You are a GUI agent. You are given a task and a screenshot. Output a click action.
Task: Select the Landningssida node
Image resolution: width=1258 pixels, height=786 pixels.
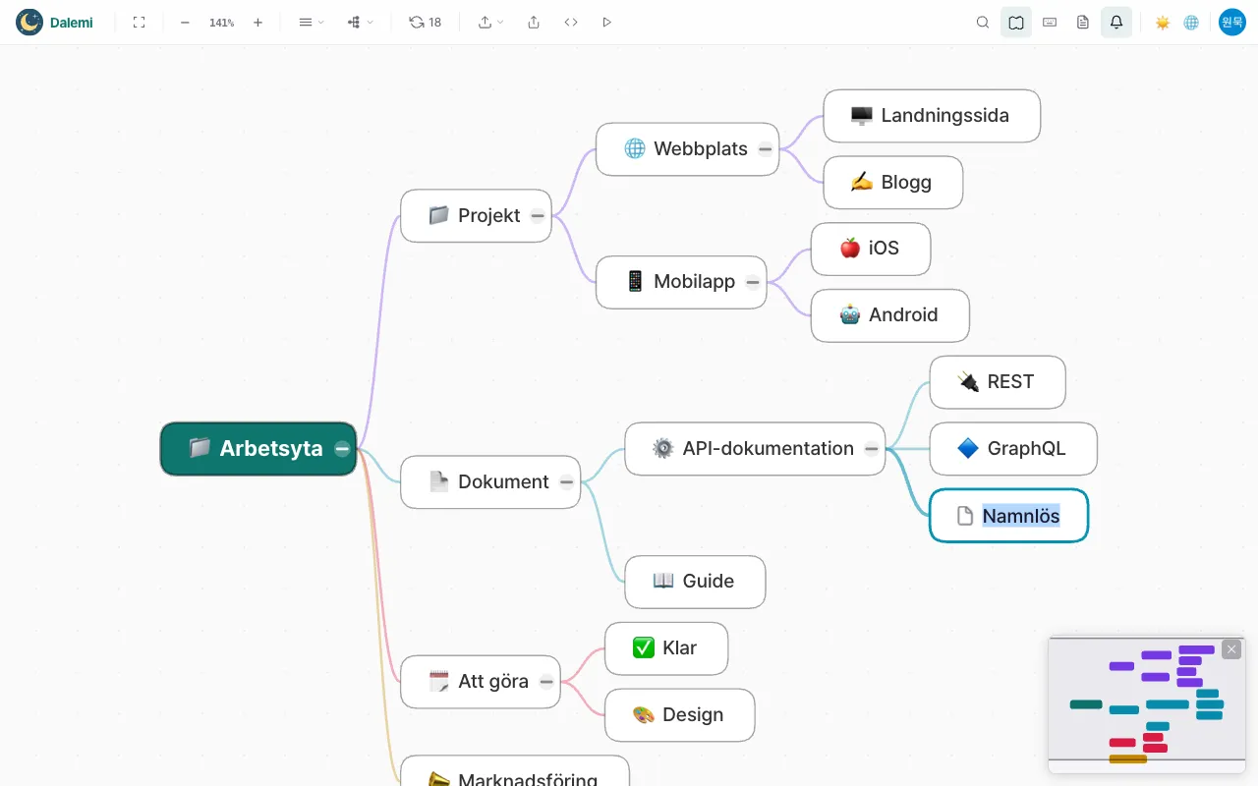[x=932, y=116]
